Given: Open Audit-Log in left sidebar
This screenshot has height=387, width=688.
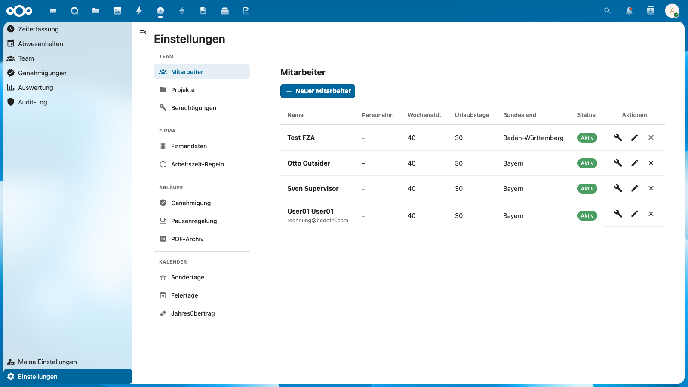Looking at the screenshot, I should (x=68, y=102).
